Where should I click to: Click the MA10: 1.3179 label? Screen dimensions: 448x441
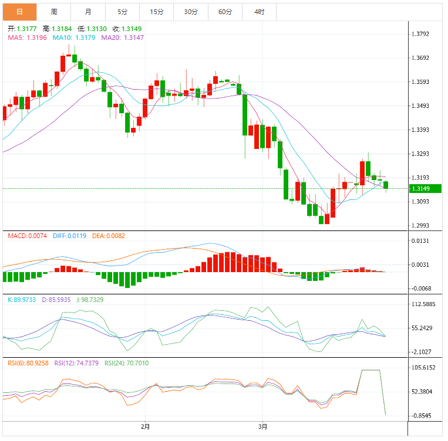(74, 38)
